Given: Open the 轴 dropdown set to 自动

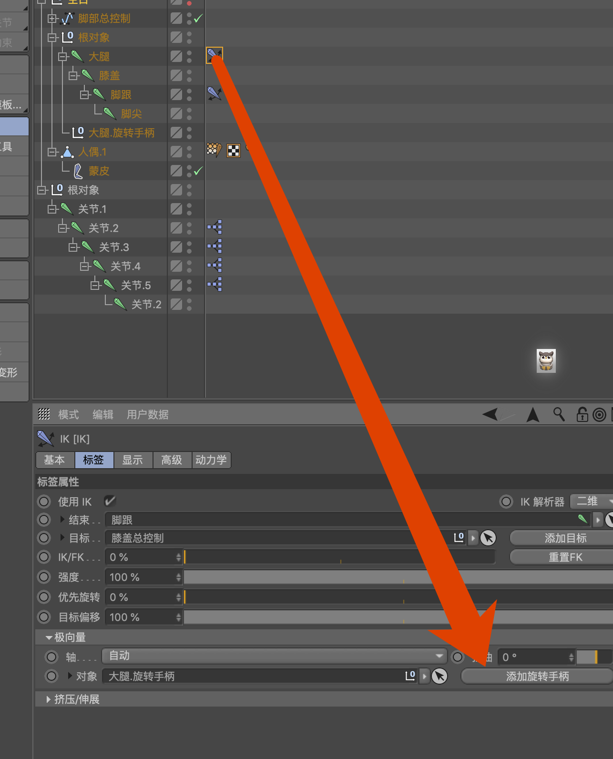Looking at the screenshot, I should 275,656.
